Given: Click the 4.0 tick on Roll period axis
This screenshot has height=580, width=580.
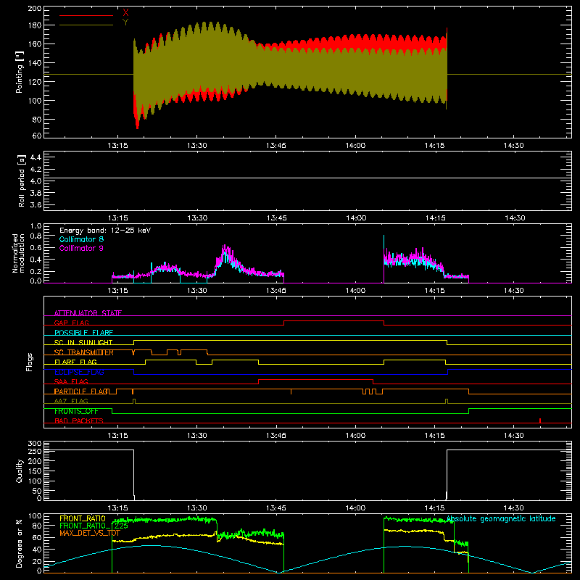Looking at the screenshot, I should [x=36, y=181].
